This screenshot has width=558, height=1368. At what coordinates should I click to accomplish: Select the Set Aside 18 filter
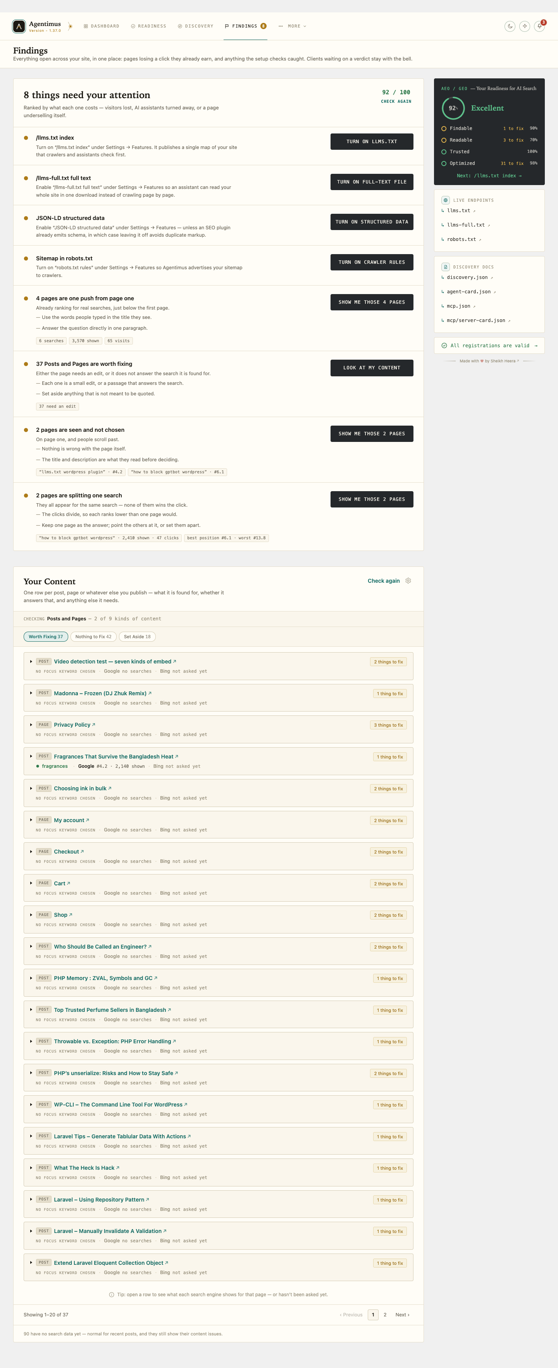(138, 637)
